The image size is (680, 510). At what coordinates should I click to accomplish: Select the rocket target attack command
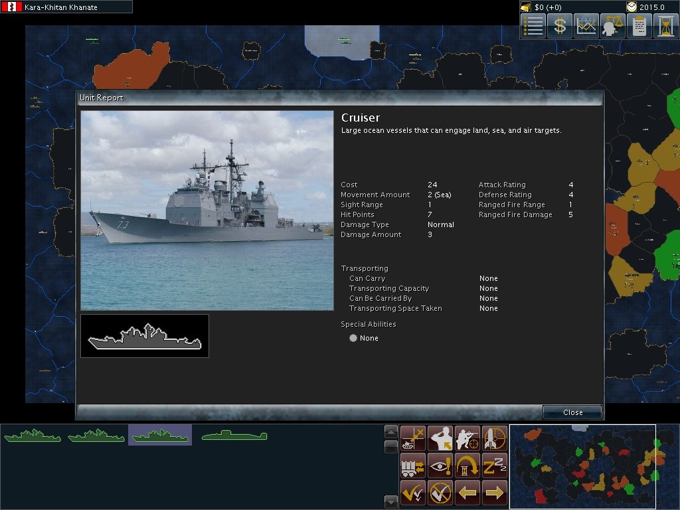pos(495,438)
